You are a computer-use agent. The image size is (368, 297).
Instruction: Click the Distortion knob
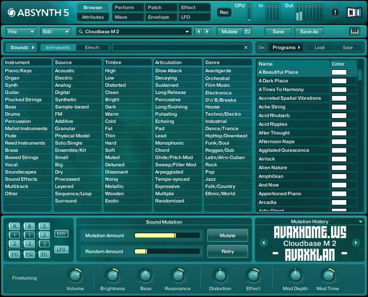pyautogui.click(x=220, y=276)
